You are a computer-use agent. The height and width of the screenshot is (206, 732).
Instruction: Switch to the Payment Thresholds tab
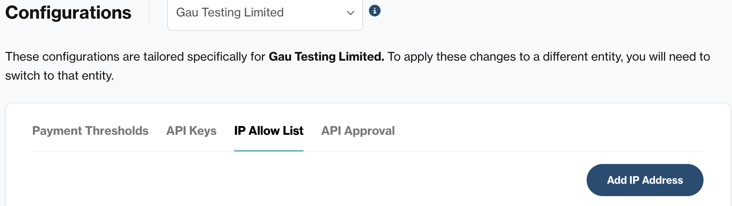(x=90, y=131)
